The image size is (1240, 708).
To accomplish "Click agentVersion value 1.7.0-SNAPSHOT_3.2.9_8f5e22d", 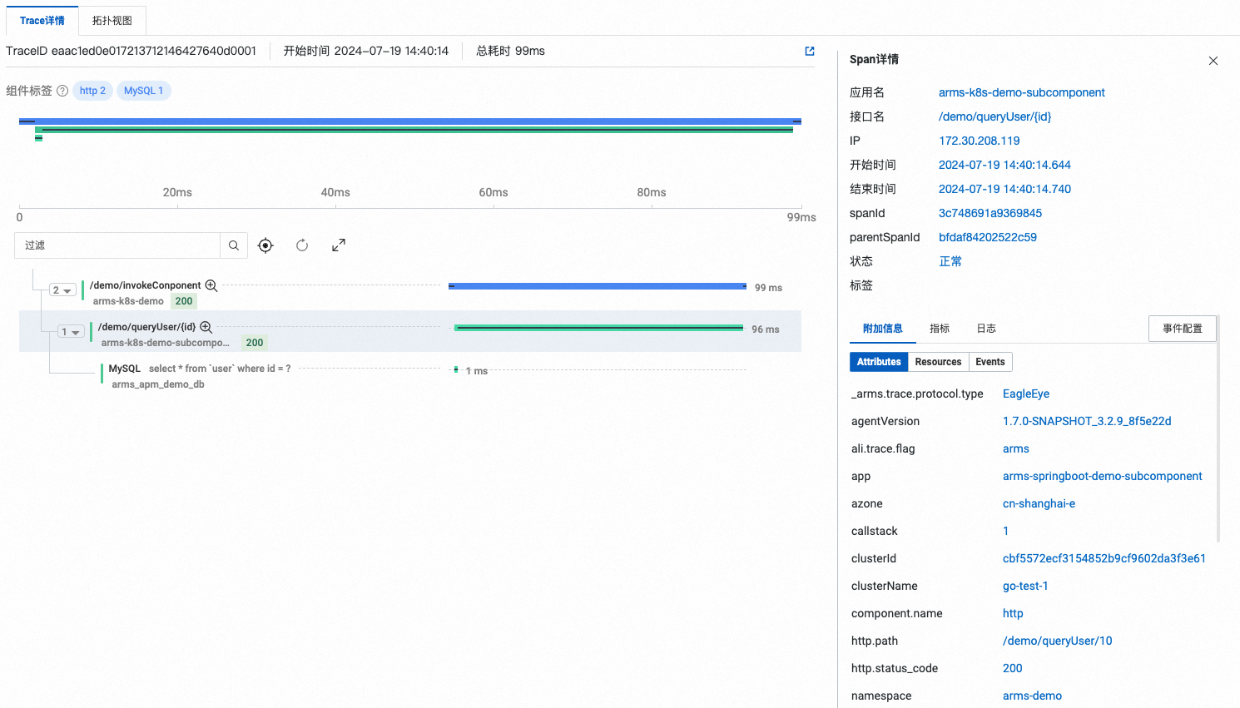I will click(x=1086, y=421).
